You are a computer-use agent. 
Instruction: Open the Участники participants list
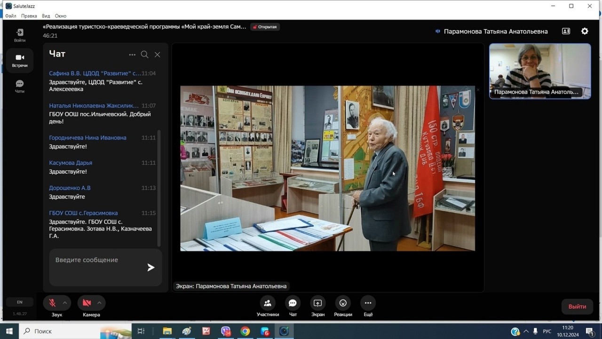268,303
